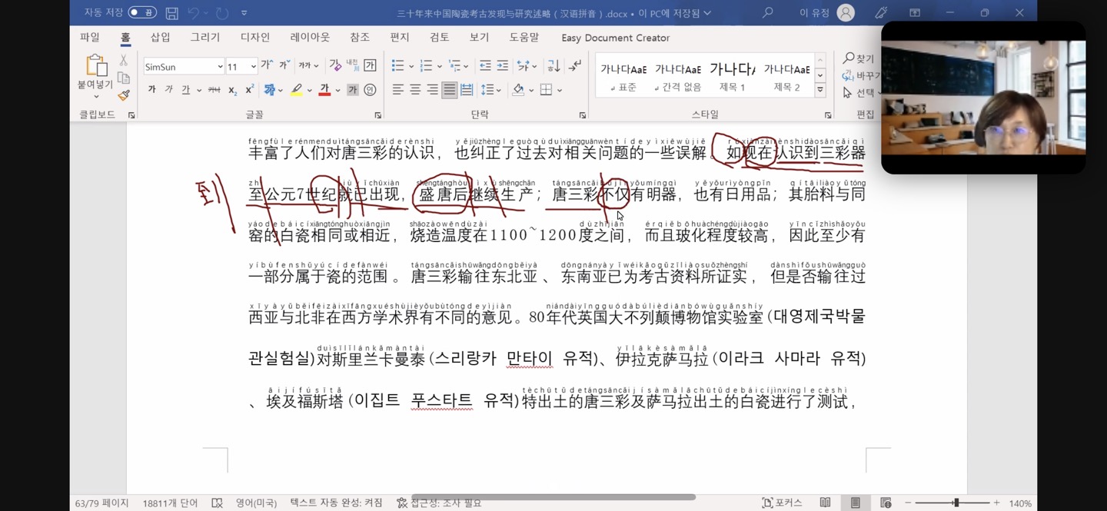The image size is (1107, 511).
Task: Click the 포커스 (Focus) mode button
Action: 782,503
